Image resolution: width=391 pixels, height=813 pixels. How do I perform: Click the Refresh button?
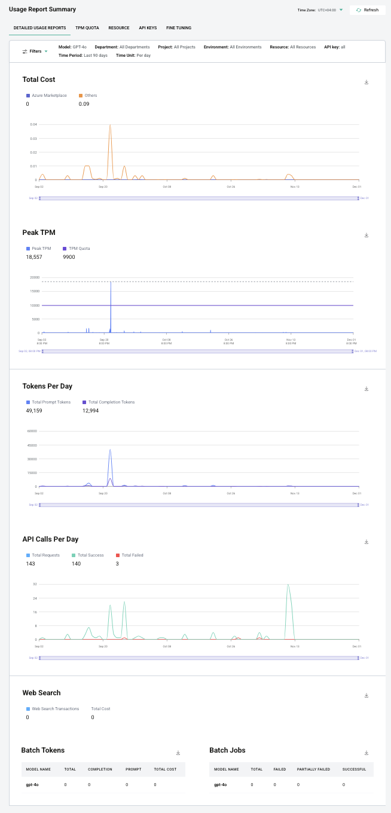coord(367,10)
